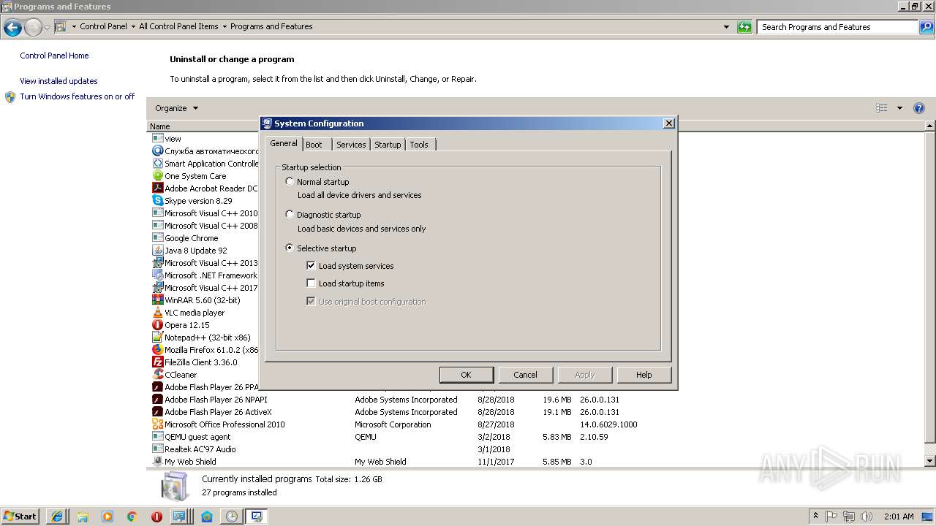The height and width of the screenshot is (526, 936).
Task: Click the Help button in System Configuration
Action: (x=643, y=375)
